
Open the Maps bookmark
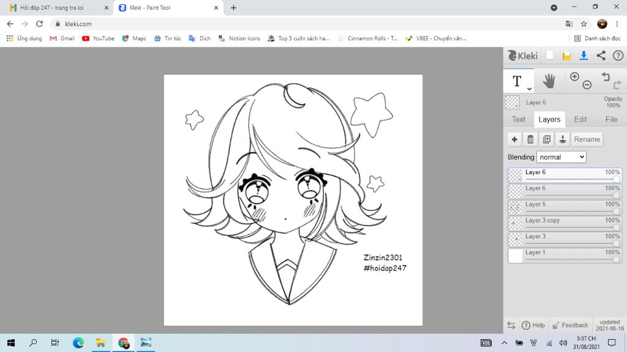[x=134, y=38]
